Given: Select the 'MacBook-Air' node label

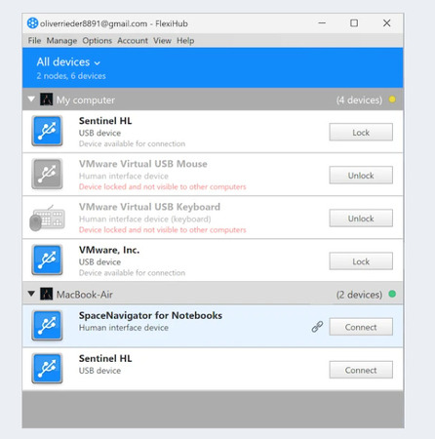Looking at the screenshot, I should [85, 295].
